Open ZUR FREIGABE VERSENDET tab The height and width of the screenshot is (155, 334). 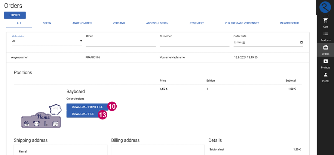click(x=242, y=23)
